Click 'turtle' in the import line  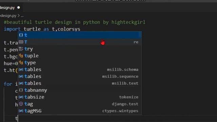click(32, 29)
